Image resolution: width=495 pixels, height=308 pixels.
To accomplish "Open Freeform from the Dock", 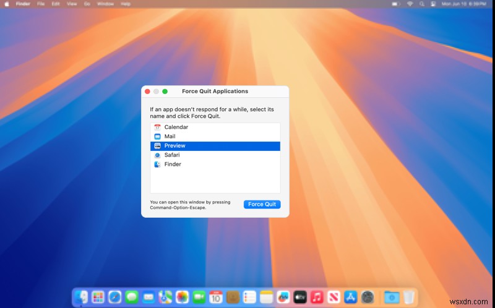I will (x=283, y=297).
